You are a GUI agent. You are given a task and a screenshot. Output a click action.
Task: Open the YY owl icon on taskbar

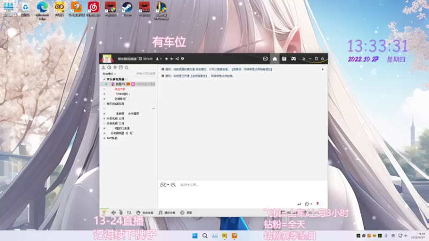[224, 236]
